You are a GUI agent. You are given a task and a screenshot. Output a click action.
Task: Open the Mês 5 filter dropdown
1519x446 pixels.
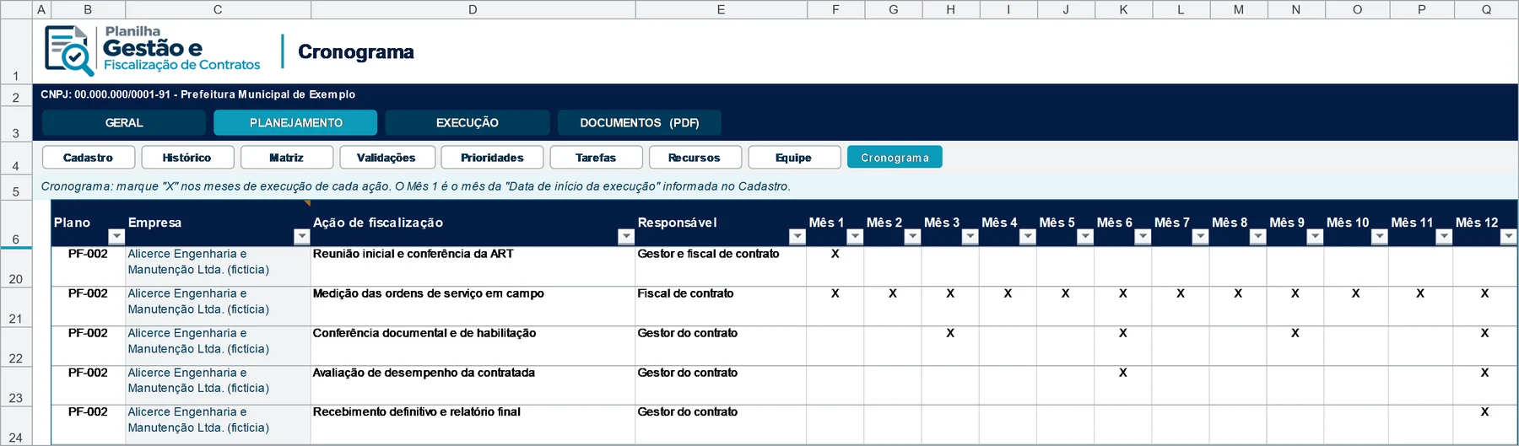(1085, 237)
